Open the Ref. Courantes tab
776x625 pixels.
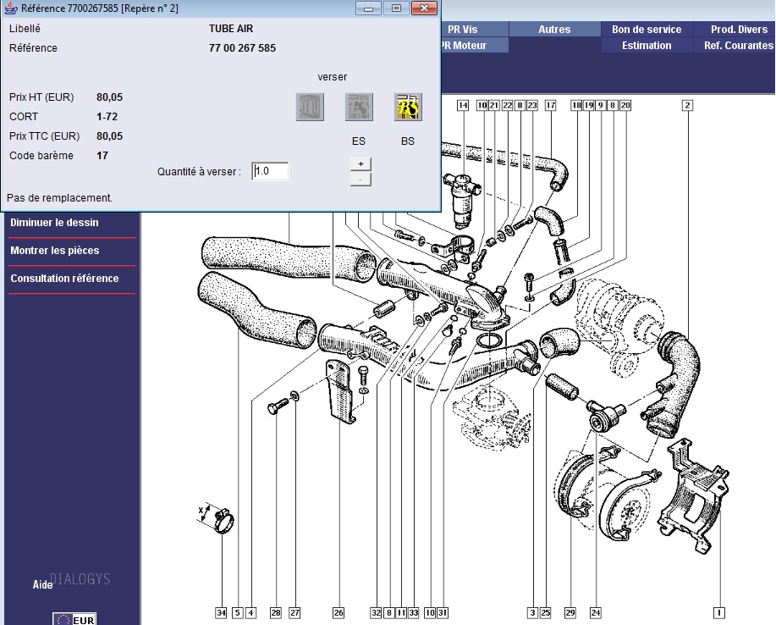pos(735,45)
